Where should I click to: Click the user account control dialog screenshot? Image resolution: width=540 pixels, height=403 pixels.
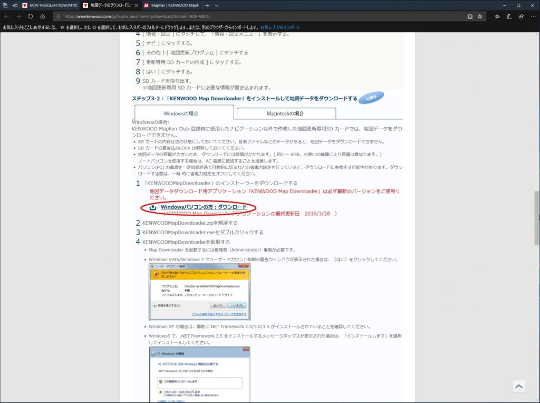[199, 292]
